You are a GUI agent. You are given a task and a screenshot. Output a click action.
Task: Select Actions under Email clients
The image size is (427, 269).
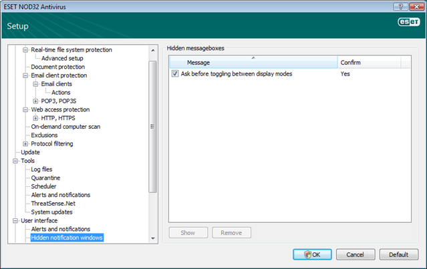point(61,93)
